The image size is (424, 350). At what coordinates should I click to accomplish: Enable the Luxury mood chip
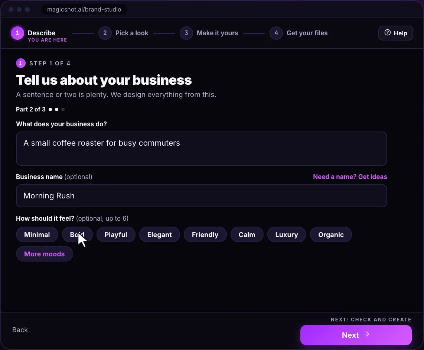click(x=287, y=235)
